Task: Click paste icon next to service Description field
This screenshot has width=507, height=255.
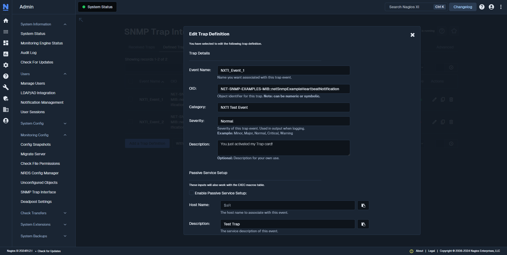Action: (363, 224)
